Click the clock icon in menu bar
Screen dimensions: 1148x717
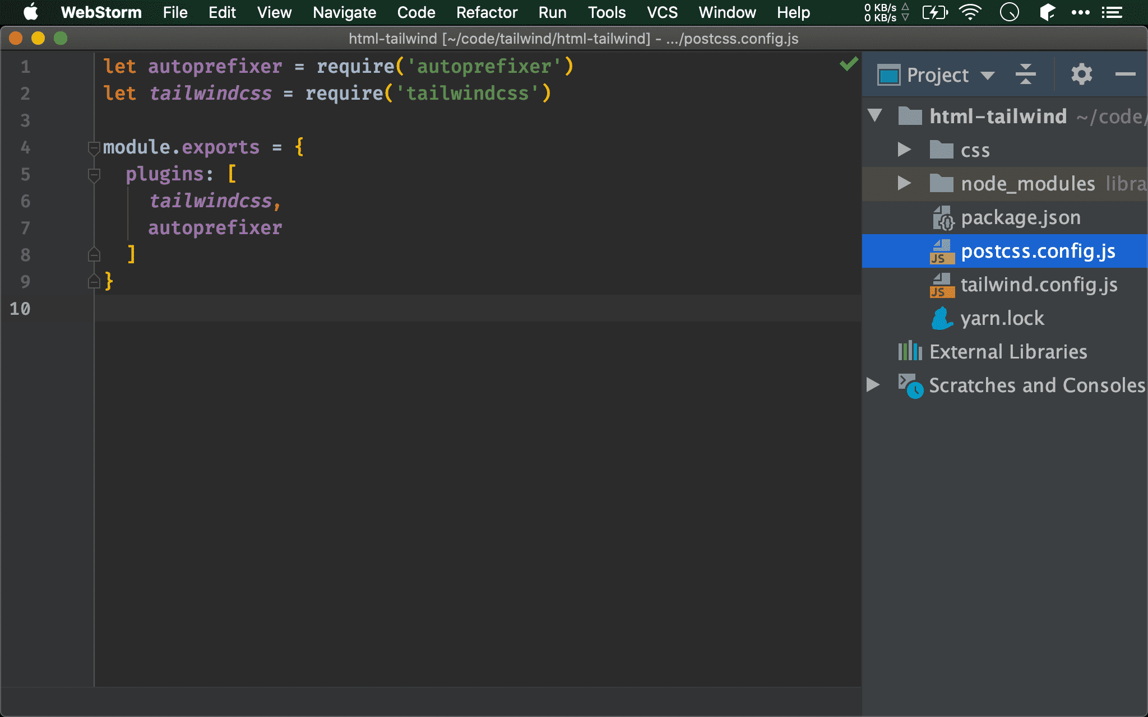point(1009,12)
